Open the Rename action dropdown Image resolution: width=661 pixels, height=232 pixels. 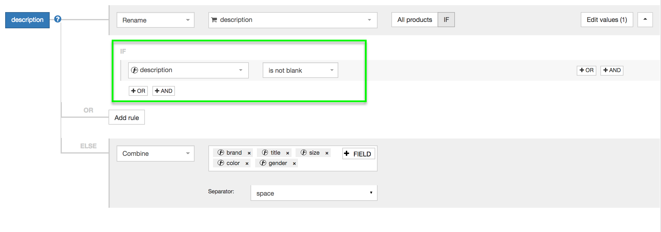(x=155, y=20)
